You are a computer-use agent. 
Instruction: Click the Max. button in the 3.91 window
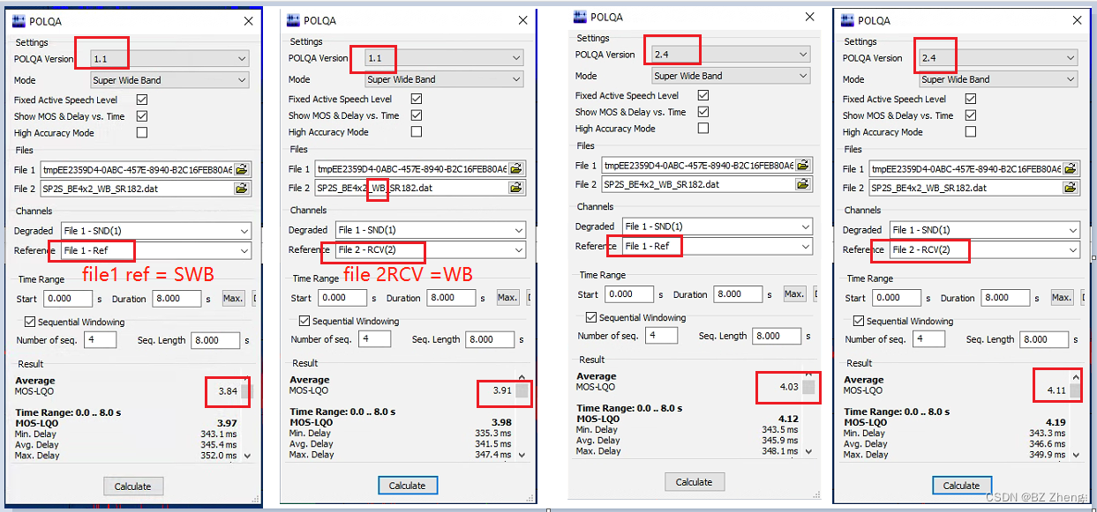click(507, 298)
